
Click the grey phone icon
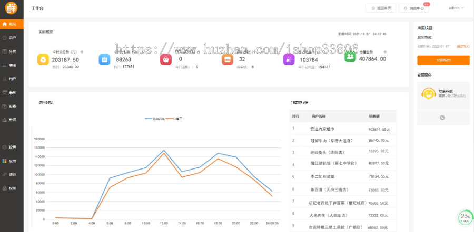pos(442,118)
